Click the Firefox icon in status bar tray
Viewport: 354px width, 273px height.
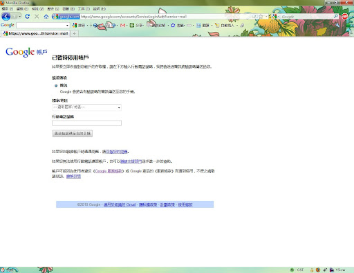coord(318,270)
